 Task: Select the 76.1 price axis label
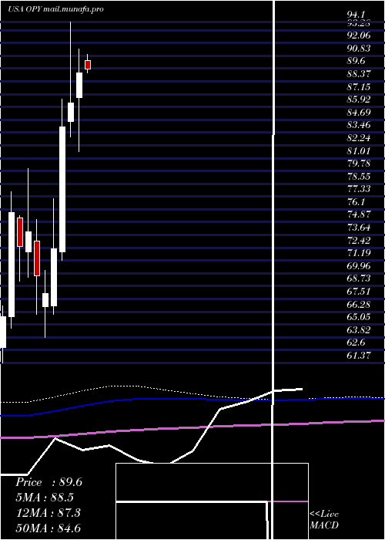click(x=356, y=202)
